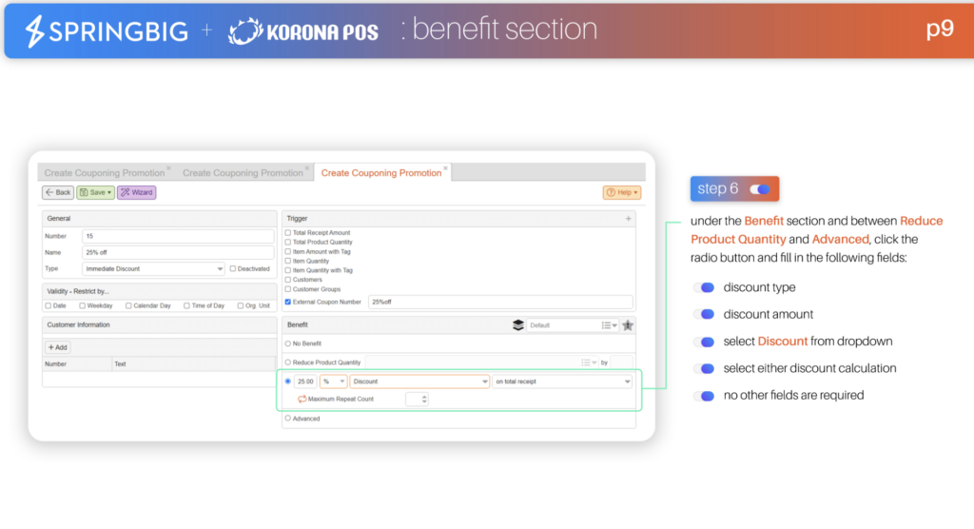Check the Customer Groups trigger box
Viewport: 974px width, 529px height.
tap(287, 289)
